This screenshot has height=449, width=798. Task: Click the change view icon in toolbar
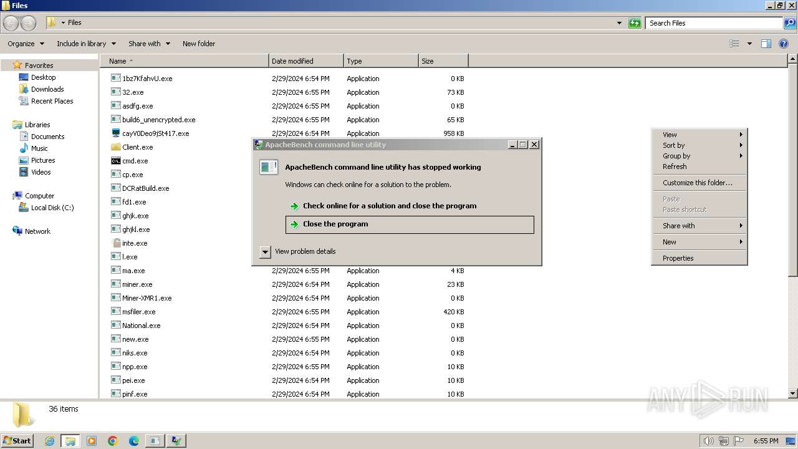734,44
